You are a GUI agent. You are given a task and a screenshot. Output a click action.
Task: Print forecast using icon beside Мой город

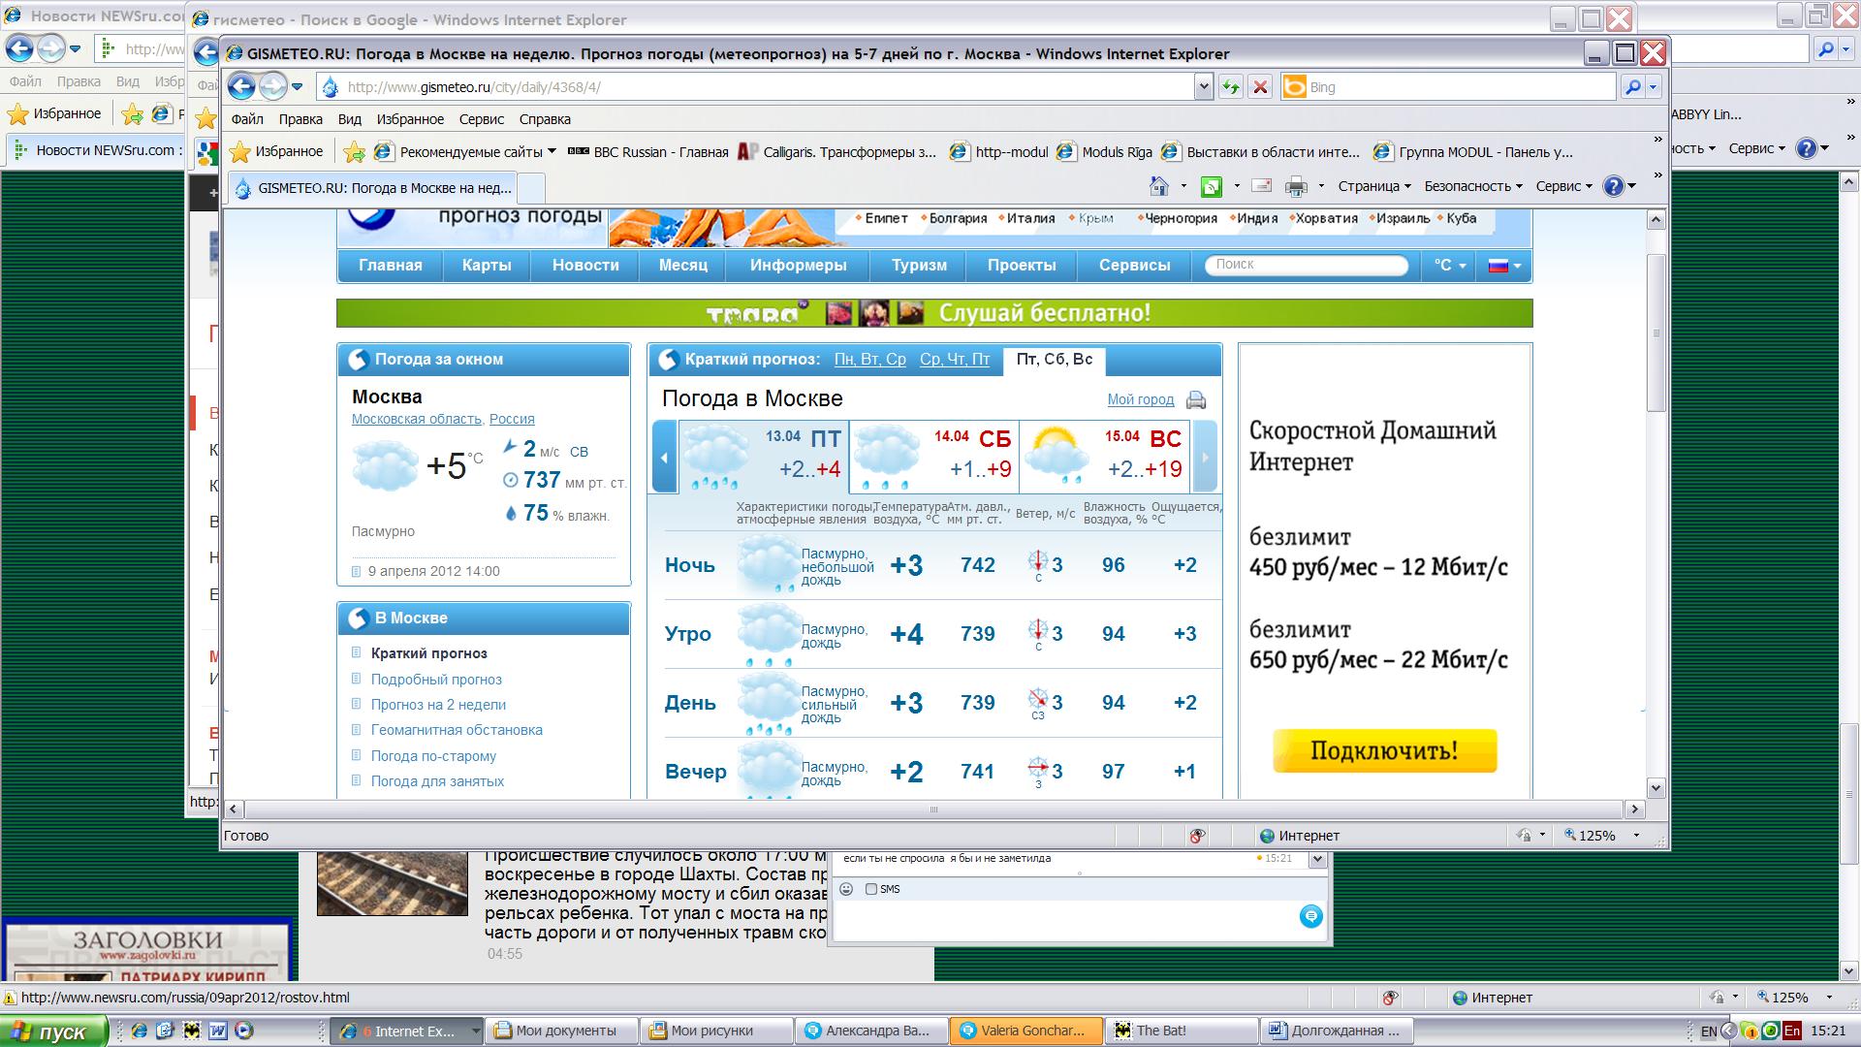(x=1196, y=399)
